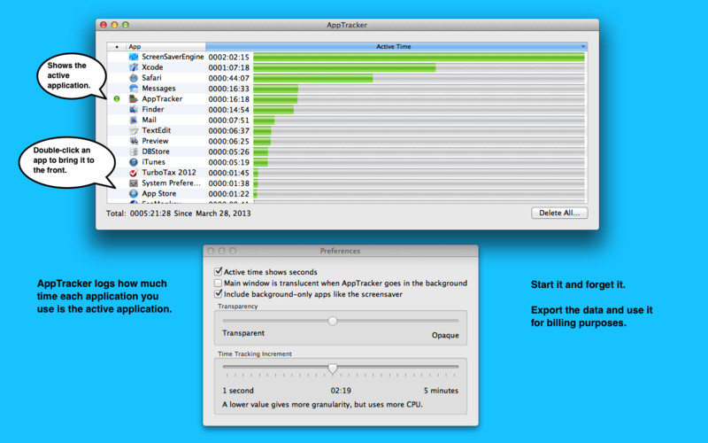The height and width of the screenshot is (443, 708).
Task: Select the App Store row name
Action: (x=159, y=193)
